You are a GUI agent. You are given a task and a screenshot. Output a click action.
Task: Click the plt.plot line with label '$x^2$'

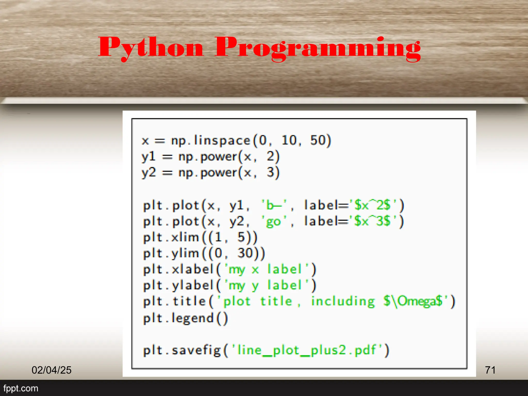coord(274,205)
